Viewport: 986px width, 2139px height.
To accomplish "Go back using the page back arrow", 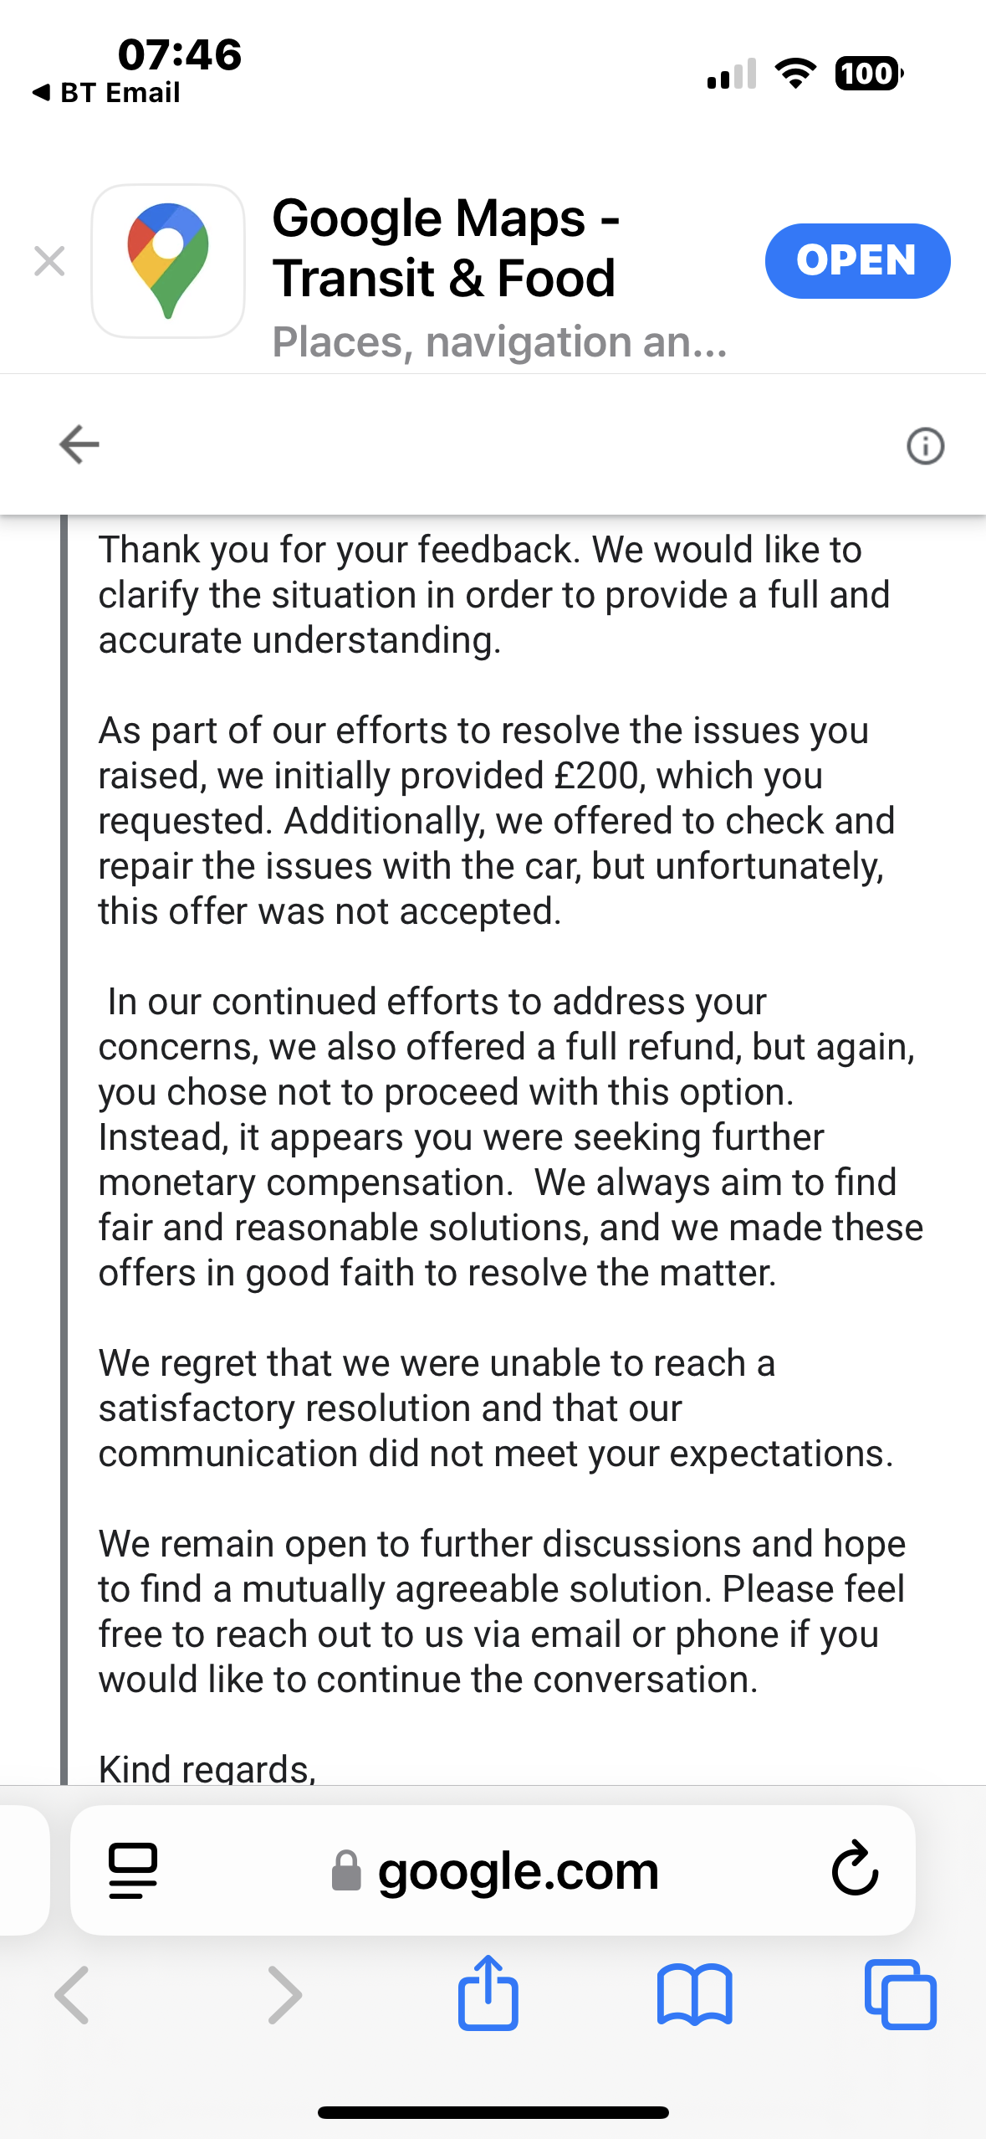I will click(x=79, y=444).
